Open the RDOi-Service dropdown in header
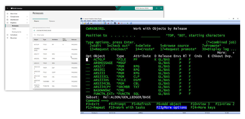Viewport: 245px width, 119px height. click(x=144, y=8)
